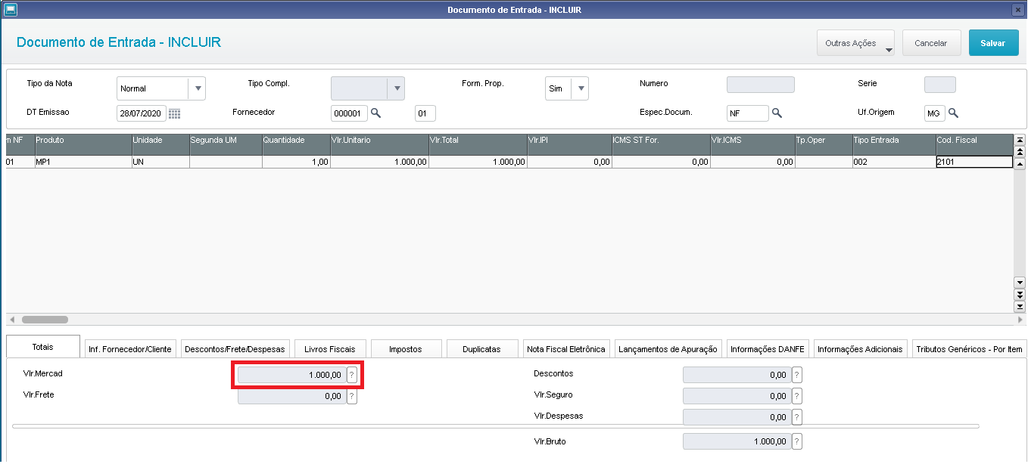Switch to Inf. Fornecedor/Cliente tab
1028x464 pixels.
tap(131, 349)
